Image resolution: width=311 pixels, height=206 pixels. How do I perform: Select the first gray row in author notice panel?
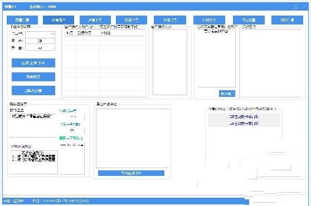click(x=244, y=117)
